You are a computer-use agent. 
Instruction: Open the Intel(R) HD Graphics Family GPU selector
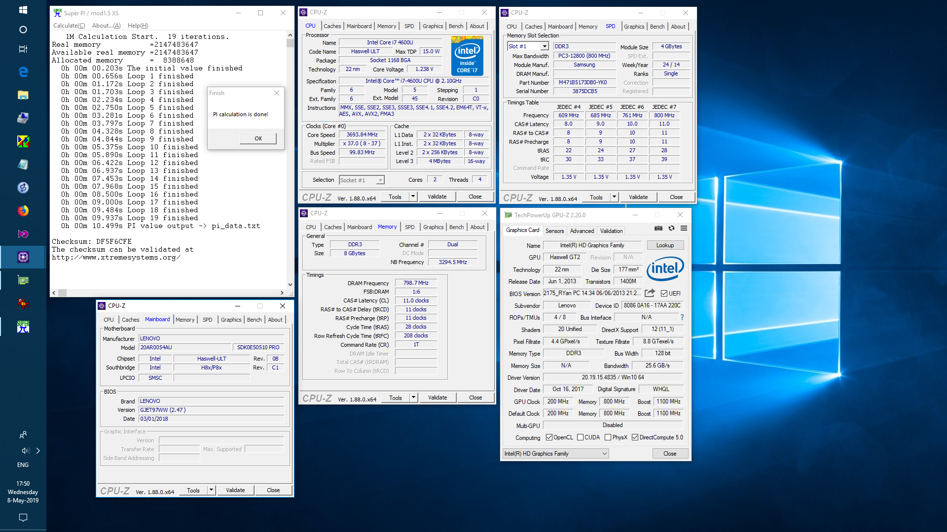(555, 454)
